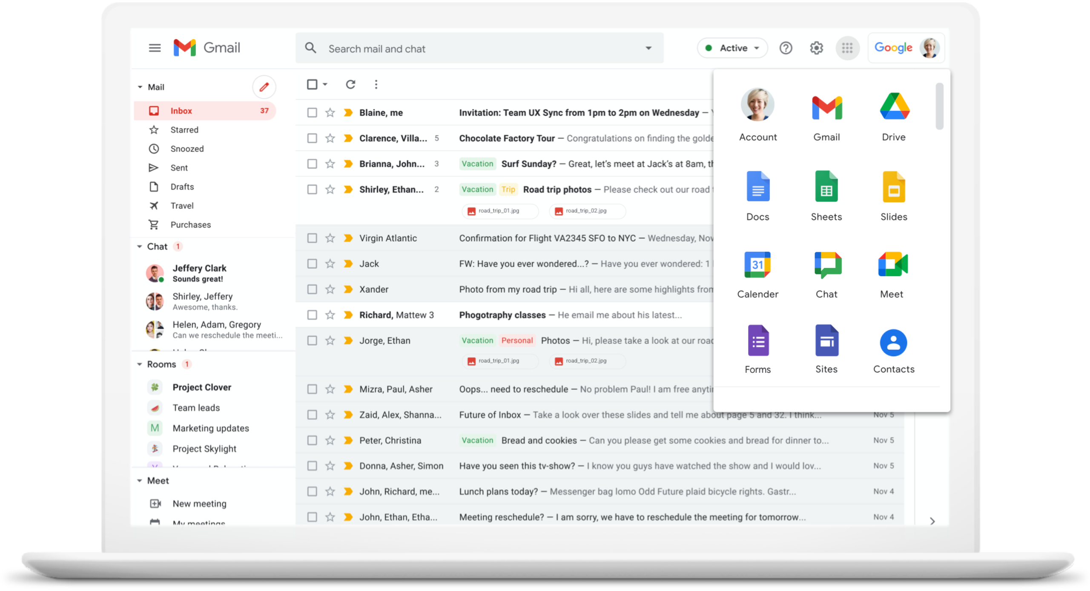Open Sheets from the apps panel
Viewport: 1090px width, 591px height.
tap(826, 196)
